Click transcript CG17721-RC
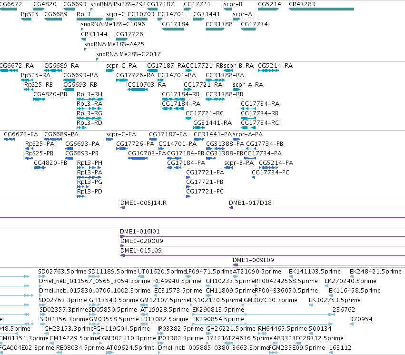 (205, 113)
